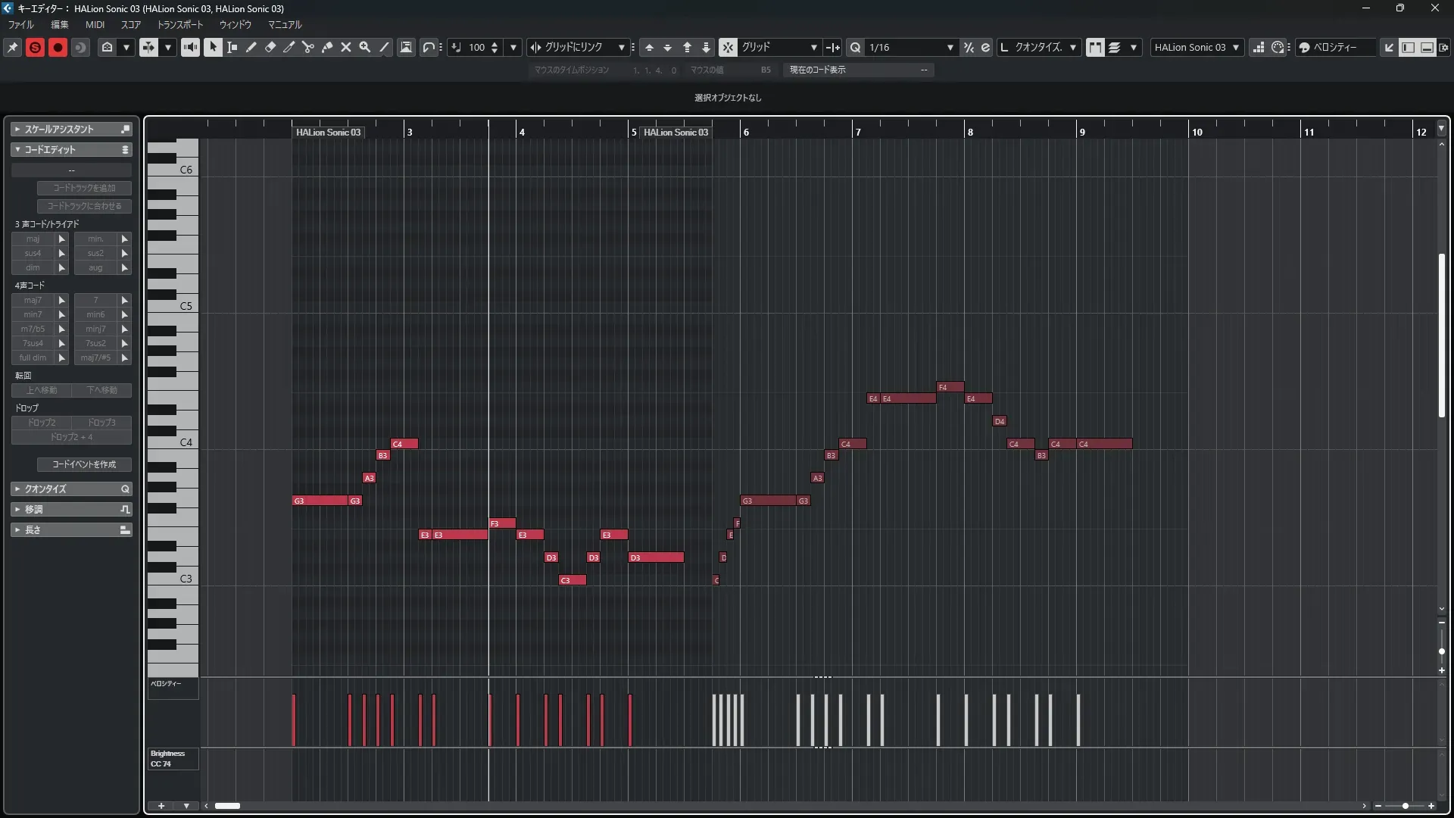Viewport: 1454px width, 818px height.
Task: Open the grid link mode dropdown
Action: click(621, 48)
